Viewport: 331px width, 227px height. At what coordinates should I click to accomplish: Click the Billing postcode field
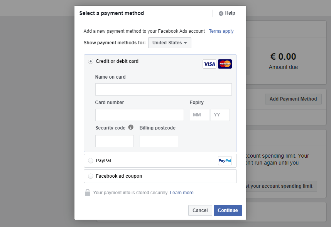[x=159, y=141]
